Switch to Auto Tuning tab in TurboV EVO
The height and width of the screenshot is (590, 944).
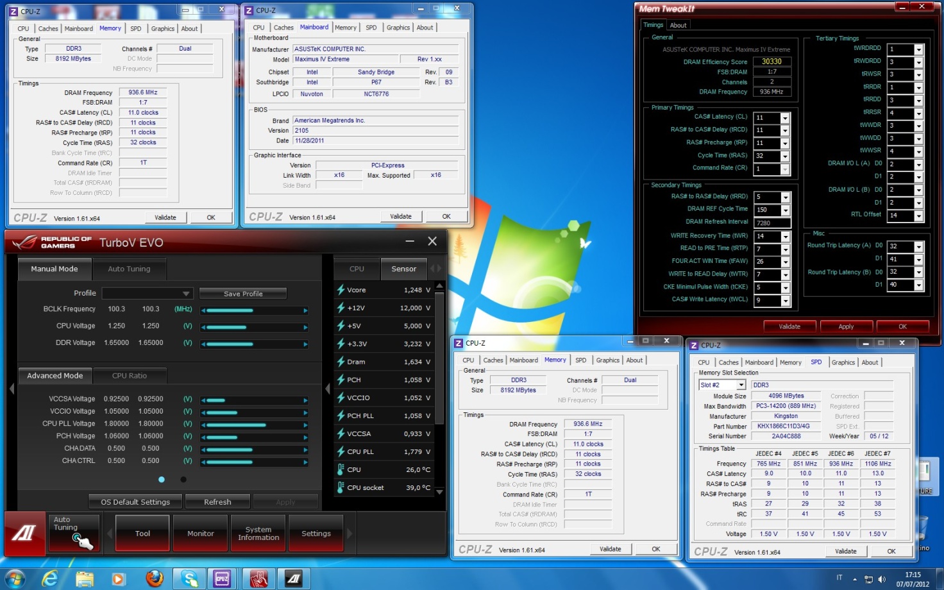tap(129, 269)
